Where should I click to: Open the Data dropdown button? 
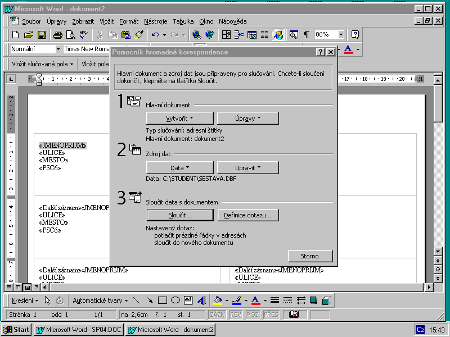click(x=179, y=167)
